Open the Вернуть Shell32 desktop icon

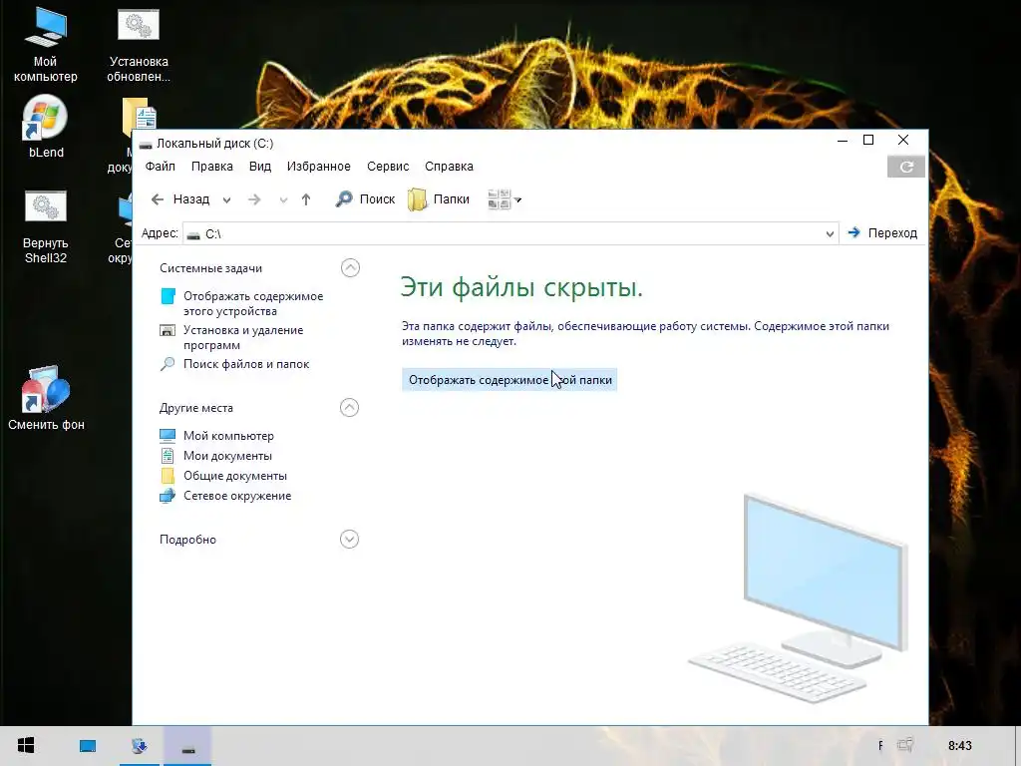click(46, 227)
